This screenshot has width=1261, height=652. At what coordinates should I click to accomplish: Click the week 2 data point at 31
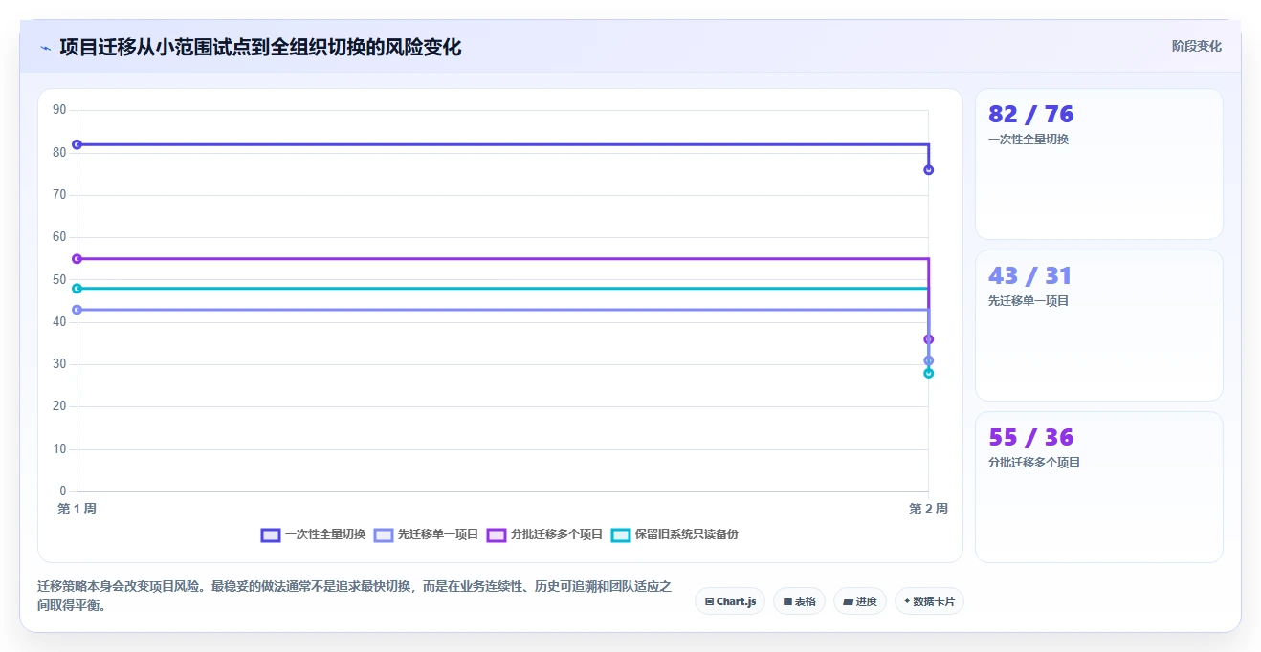928,360
